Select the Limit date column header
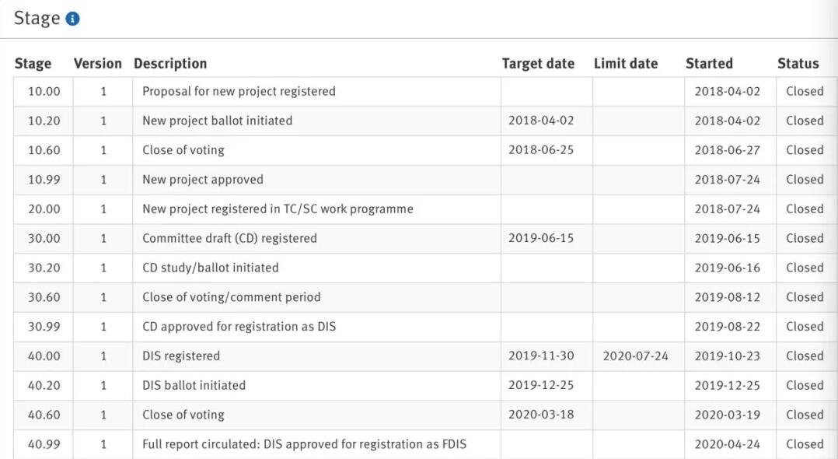The width and height of the screenshot is (838, 459). click(x=626, y=63)
